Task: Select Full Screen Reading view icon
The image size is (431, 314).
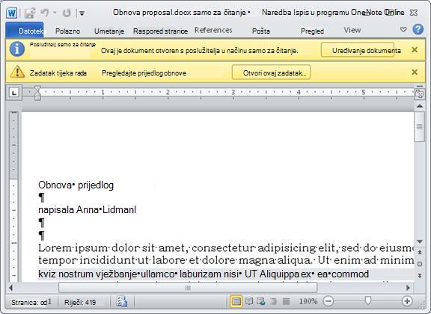Action: click(249, 301)
